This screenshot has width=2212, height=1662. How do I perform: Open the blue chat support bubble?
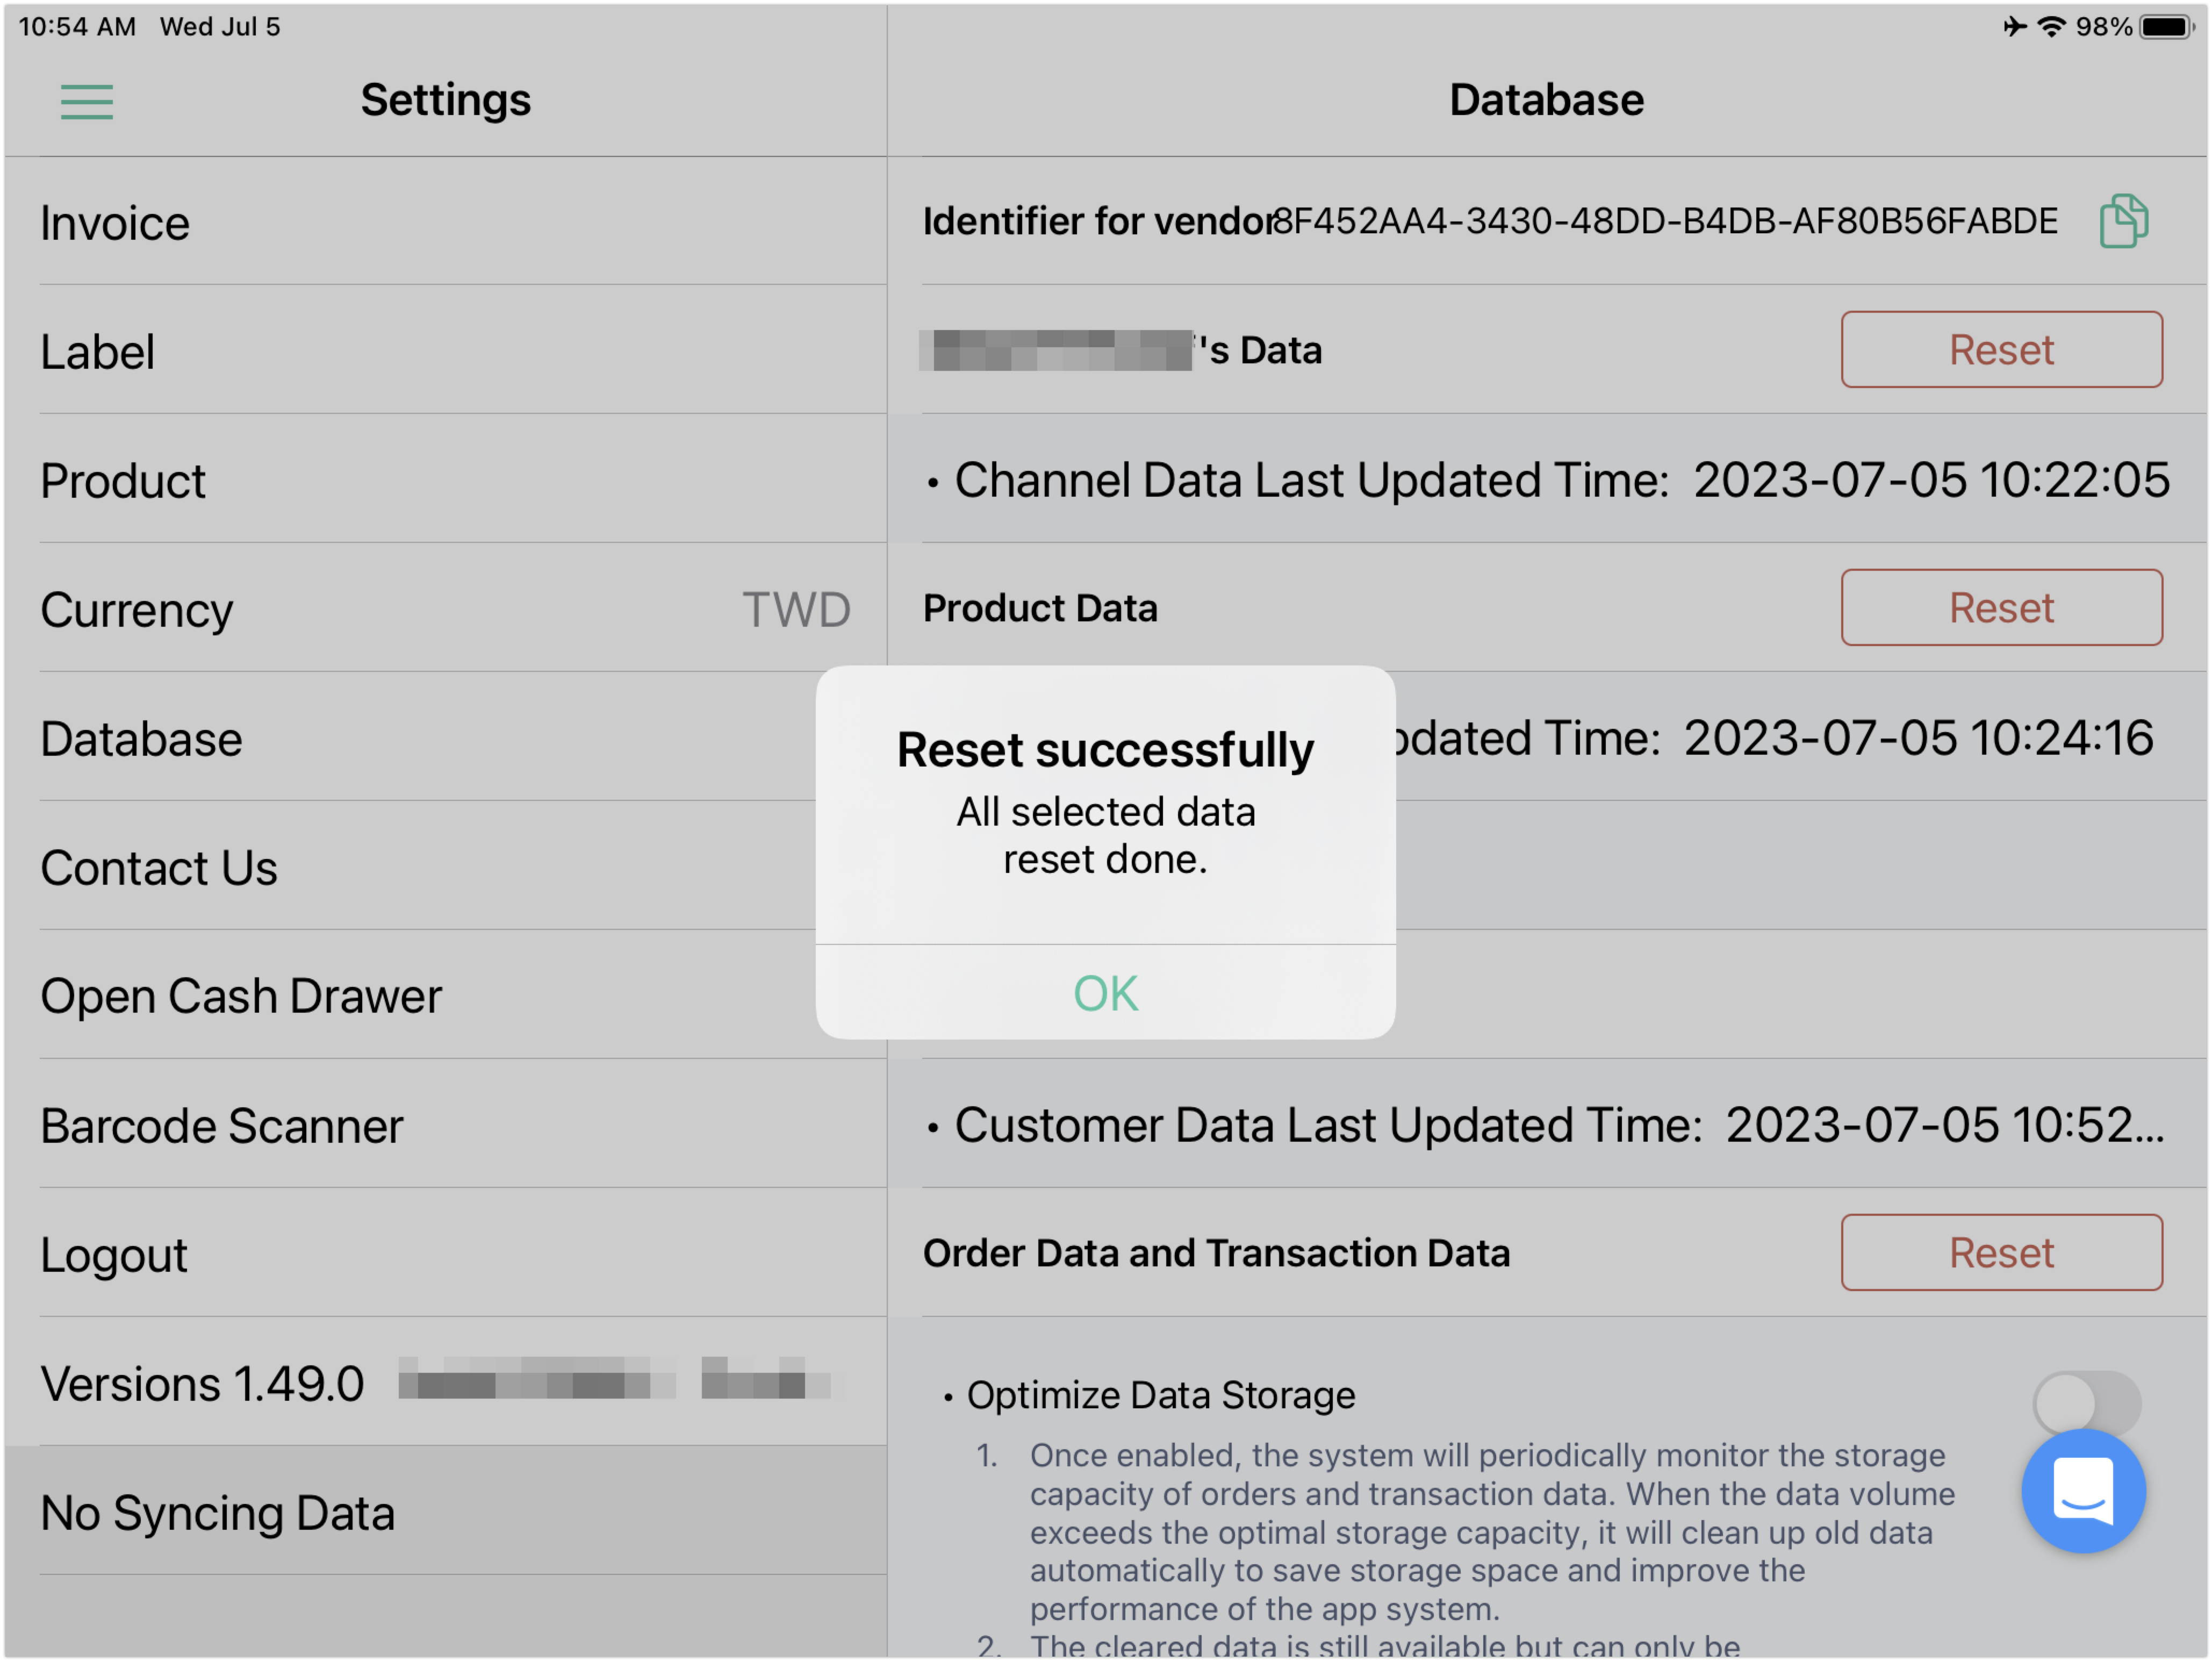2083,1491
